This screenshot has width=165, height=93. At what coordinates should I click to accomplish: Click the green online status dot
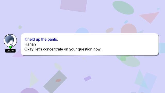point(10,47)
